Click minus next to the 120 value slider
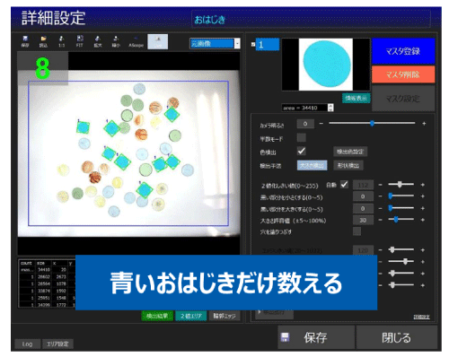 coord(380,250)
